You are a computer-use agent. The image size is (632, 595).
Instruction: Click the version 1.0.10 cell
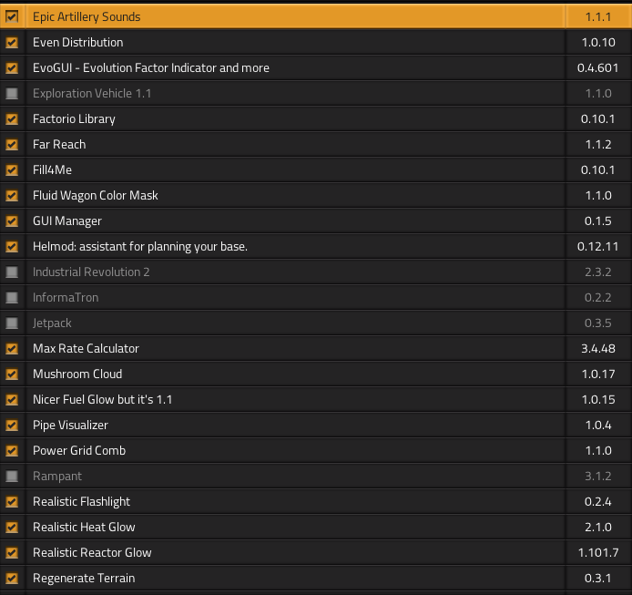598,42
